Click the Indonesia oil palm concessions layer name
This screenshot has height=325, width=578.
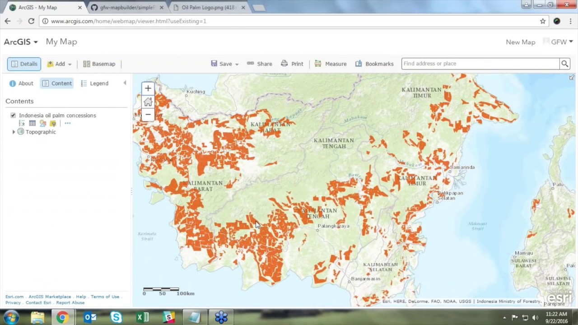[57, 116]
